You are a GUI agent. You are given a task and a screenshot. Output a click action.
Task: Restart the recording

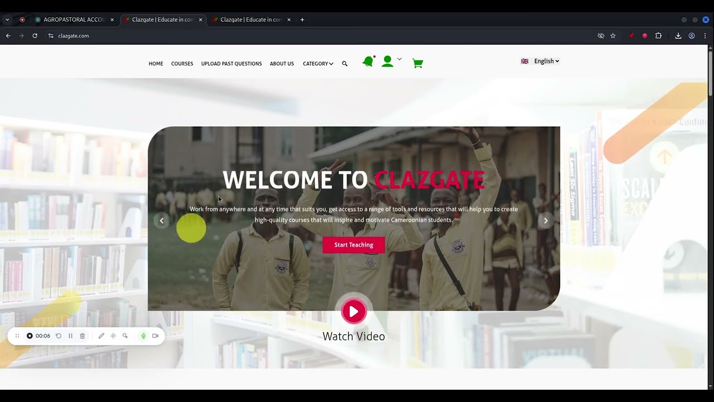click(59, 336)
